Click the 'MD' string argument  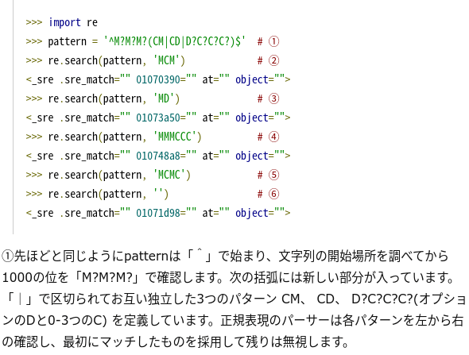point(164,98)
